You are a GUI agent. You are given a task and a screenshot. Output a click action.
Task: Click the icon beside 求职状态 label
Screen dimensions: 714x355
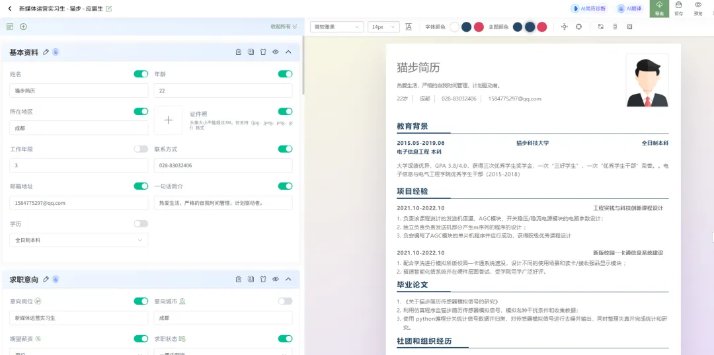pyautogui.click(x=182, y=338)
